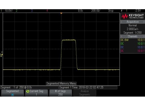Select channel 3 indicator in top bar
This screenshot has width=145, height=106.
(x=32, y=11)
